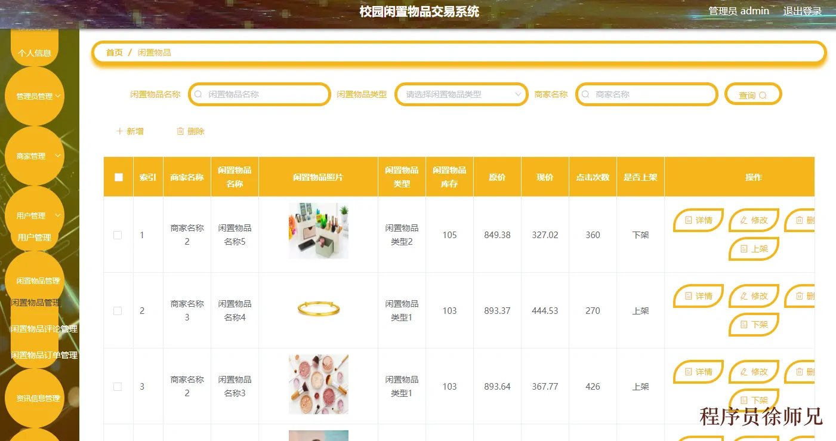This screenshot has height=441, width=836.
Task: Check the checkbox for row 3
Action: click(x=118, y=387)
